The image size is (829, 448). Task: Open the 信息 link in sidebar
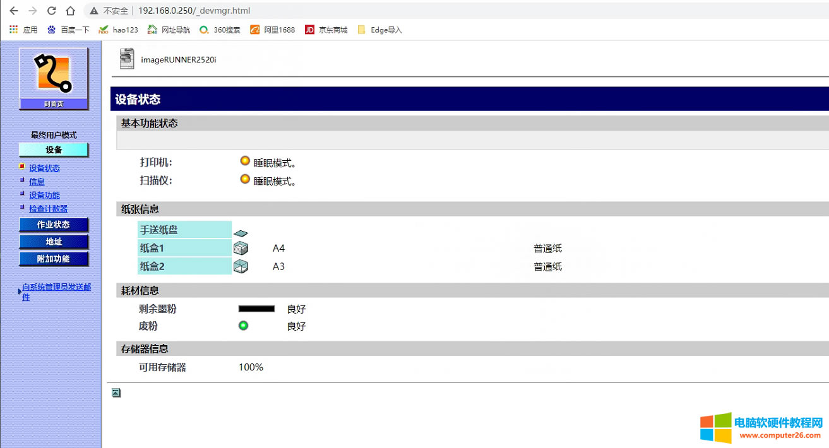37,182
